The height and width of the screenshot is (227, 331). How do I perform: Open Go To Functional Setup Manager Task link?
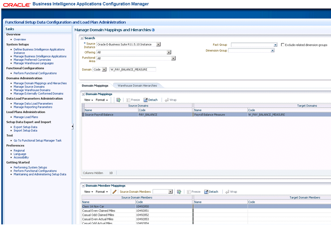[38, 141]
